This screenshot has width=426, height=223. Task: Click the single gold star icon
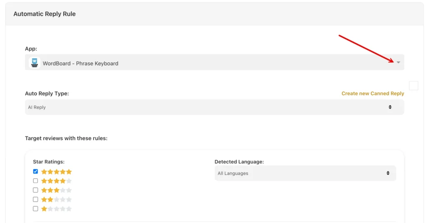tap(44, 209)
